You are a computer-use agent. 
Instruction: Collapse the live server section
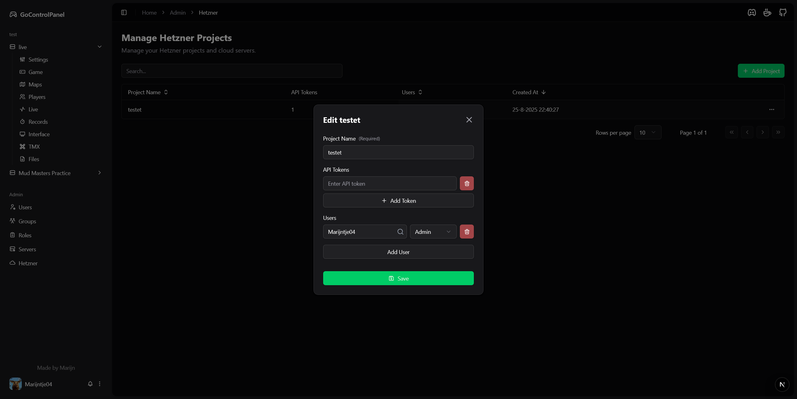(100, 47)
